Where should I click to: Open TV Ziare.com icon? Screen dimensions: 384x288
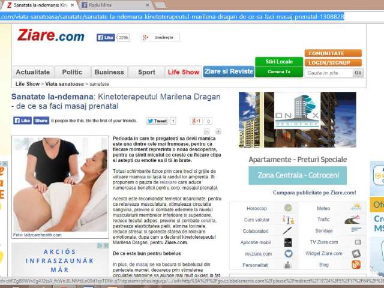click(x=358, y=242)
